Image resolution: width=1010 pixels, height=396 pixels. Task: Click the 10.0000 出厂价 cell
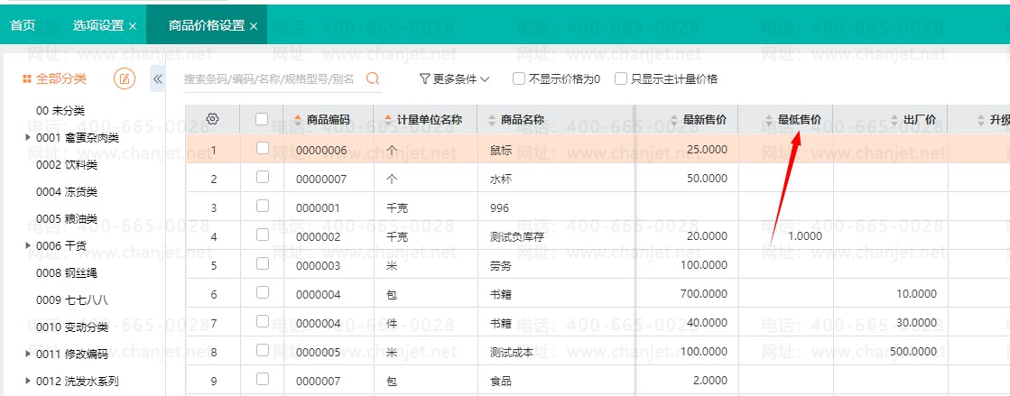(x=917, y=294)
